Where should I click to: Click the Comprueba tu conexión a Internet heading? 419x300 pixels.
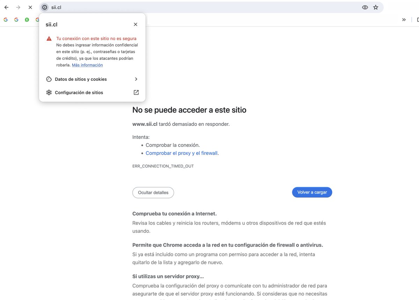(x=175, y=214)
